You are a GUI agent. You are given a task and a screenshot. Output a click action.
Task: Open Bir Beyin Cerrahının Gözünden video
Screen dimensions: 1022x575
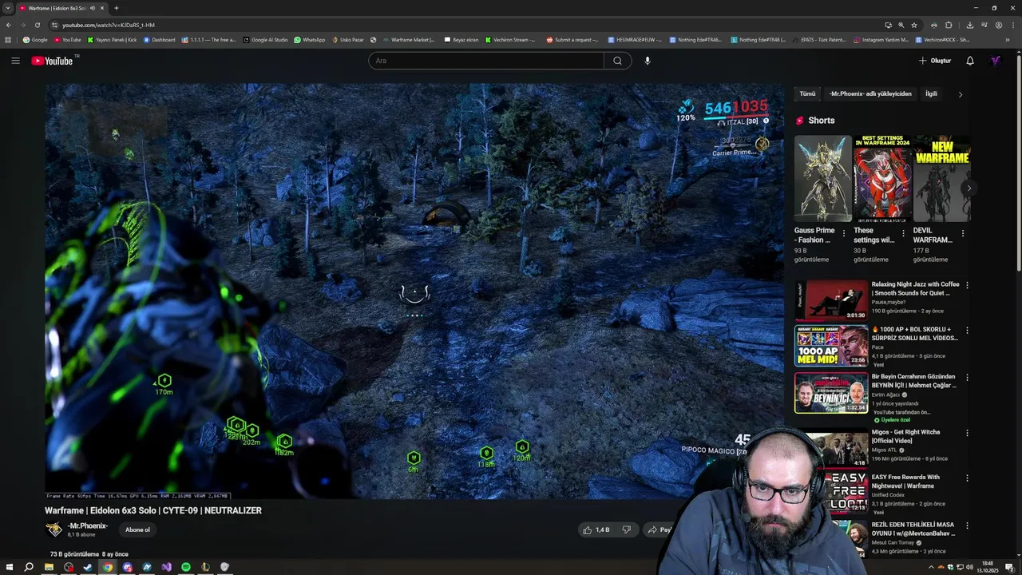tap(914, 380)
